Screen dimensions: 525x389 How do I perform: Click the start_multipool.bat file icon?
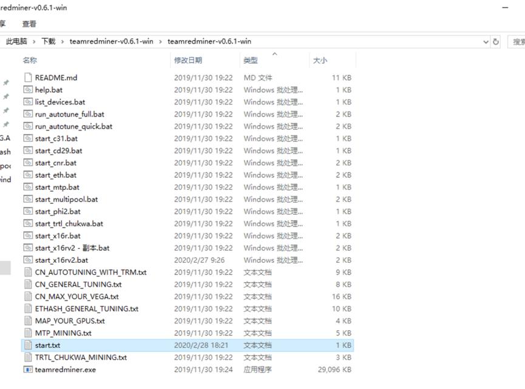(28, 199)
